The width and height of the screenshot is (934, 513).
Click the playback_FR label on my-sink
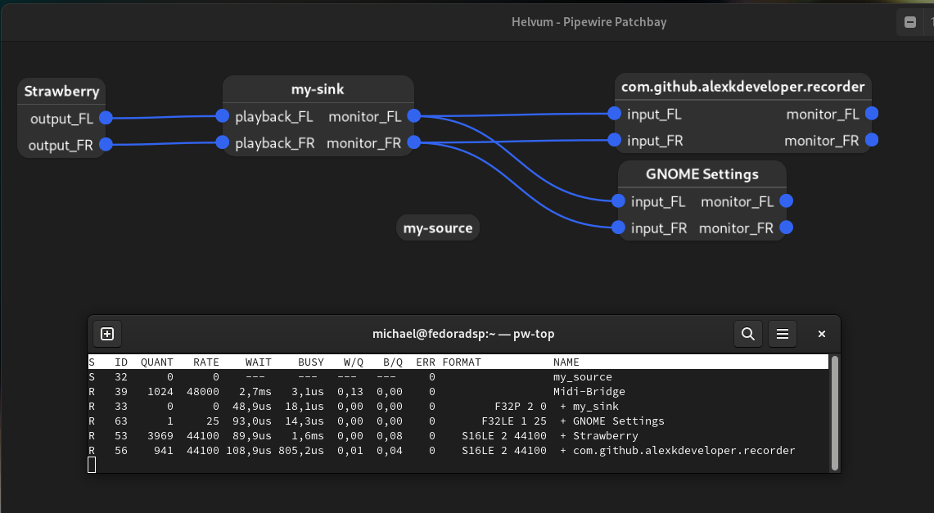274,143
